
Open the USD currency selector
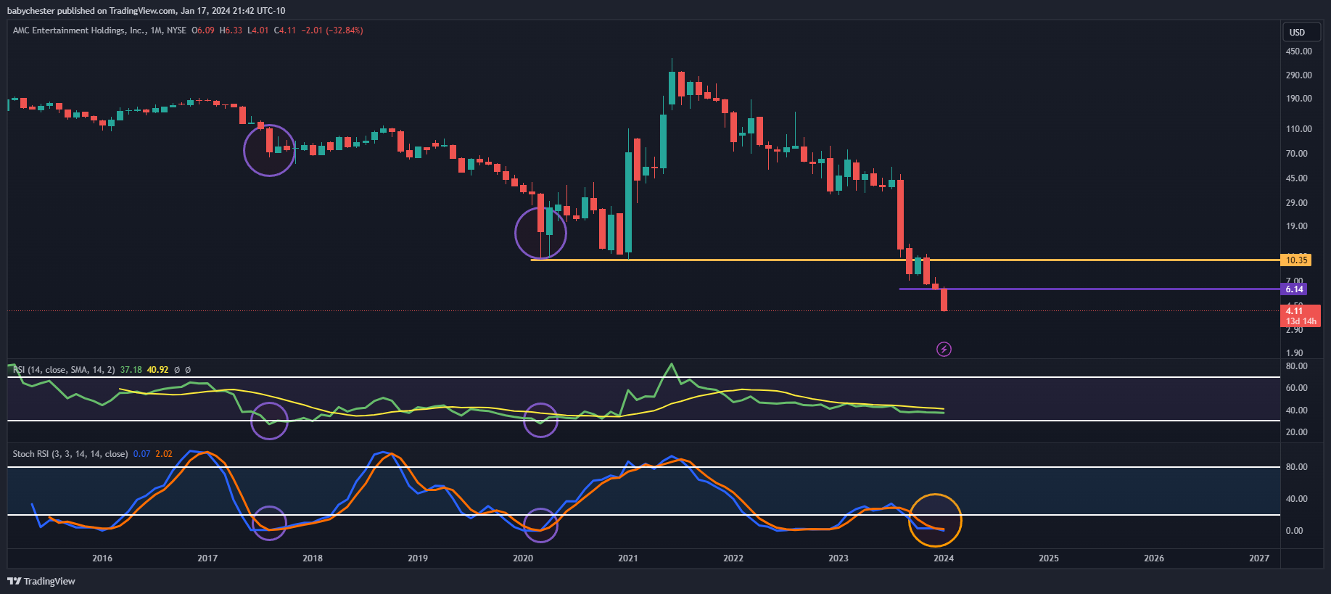[x=1301, y=32]
